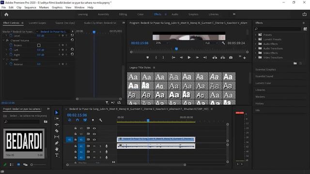Expand the Lumetri Presets folder
This screenshot has height=174, width=310.
point(256,39)
